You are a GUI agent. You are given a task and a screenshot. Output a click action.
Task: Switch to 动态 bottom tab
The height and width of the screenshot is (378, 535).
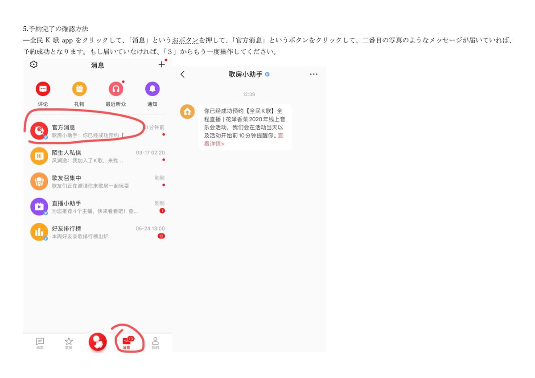(x=40, y=343)
